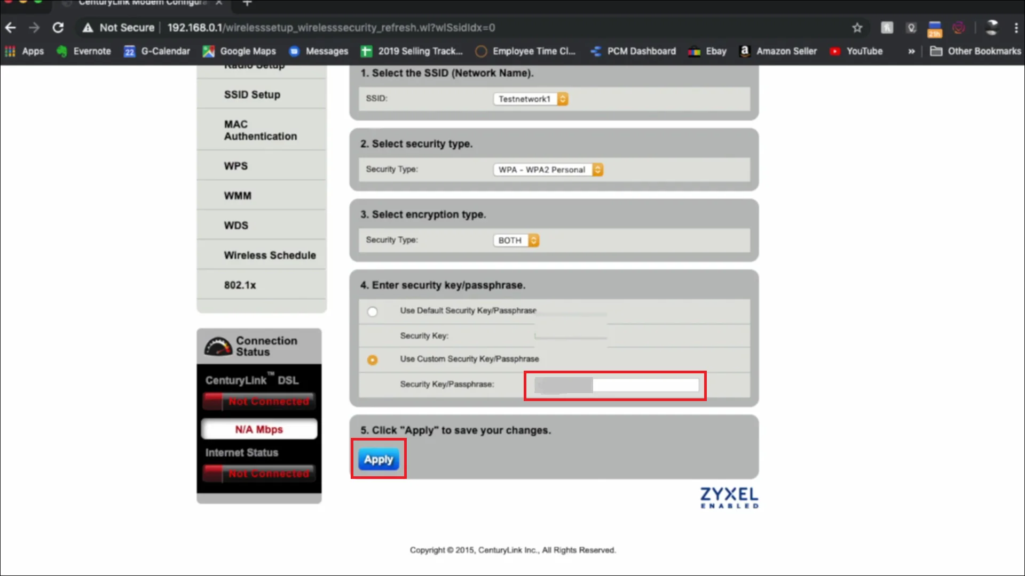
Task: Show more bookmarks with the overflow chevron
Action: (911, 51)
